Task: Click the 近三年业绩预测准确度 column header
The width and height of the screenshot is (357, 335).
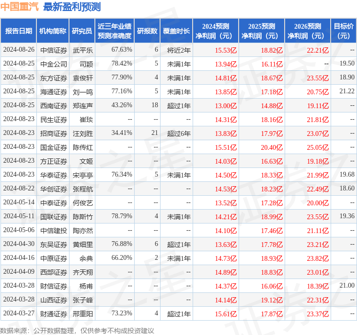Action: pyautogui.click(x=115, y=31)
